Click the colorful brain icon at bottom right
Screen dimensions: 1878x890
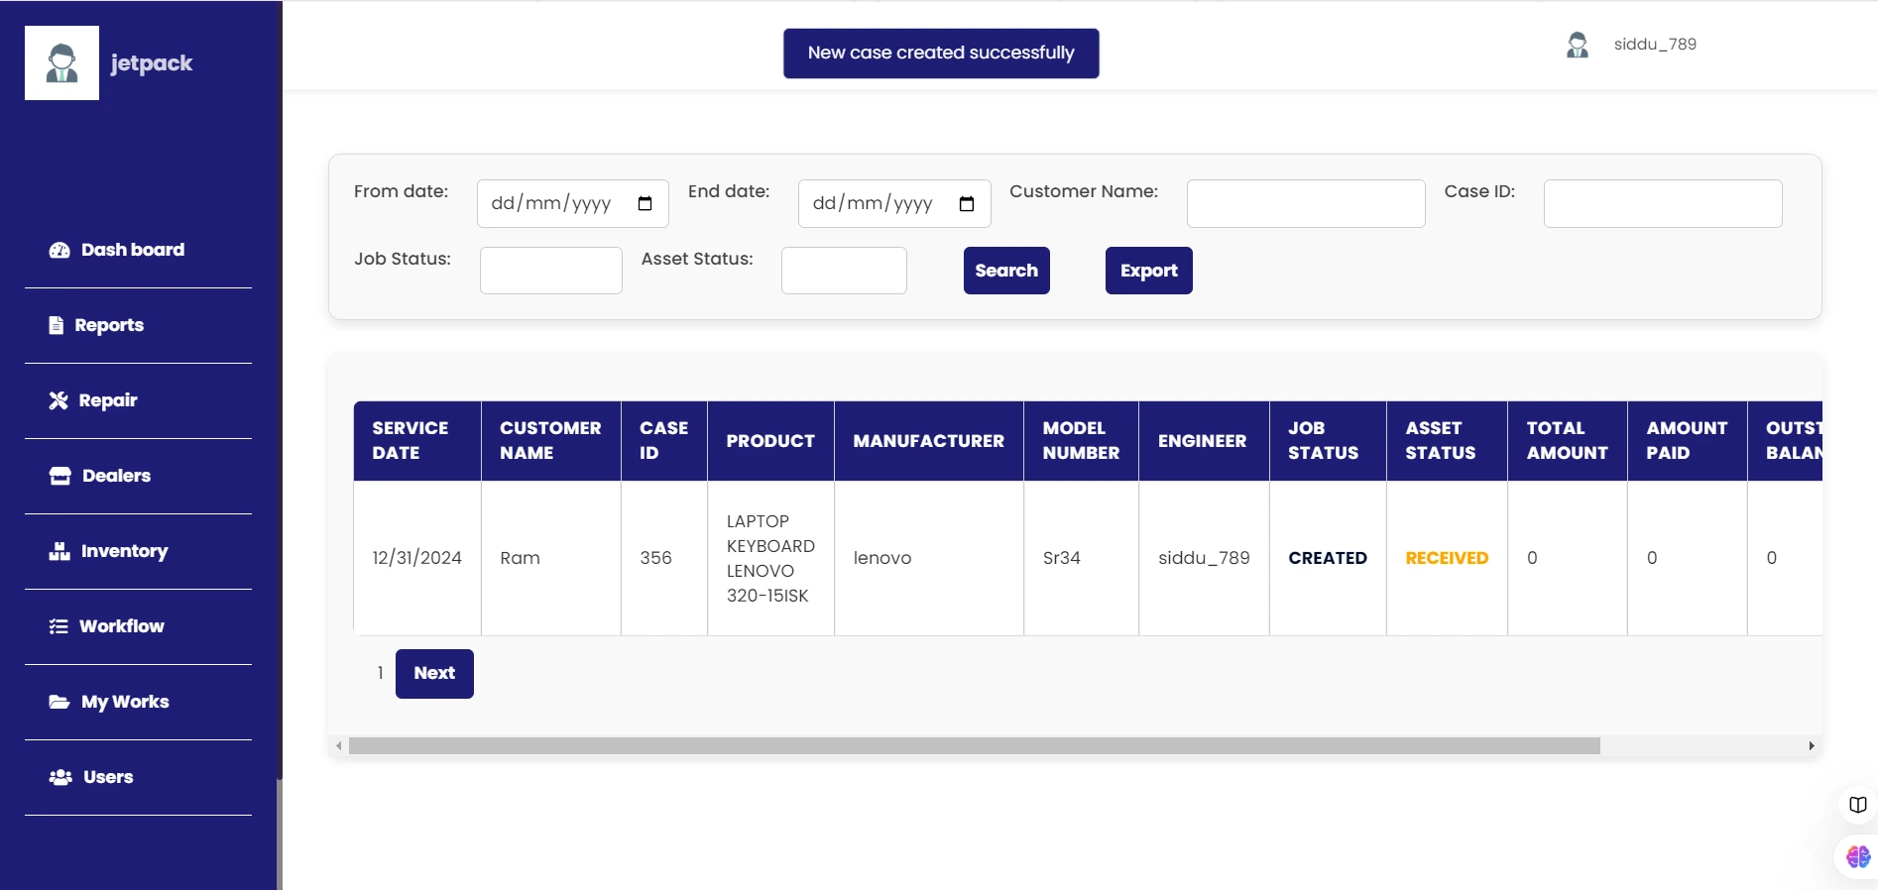tap(1858, 856)
